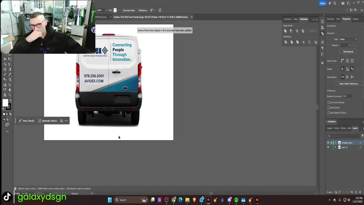Enable Use Preview Bounds checkbox
The width and height of the screenshot is (364, 205).
(x=329, y=102)
